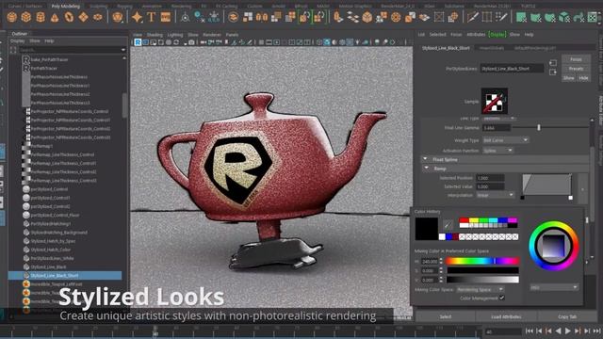Select the Insert Edge Loop tool

click(x=487, y=17)
